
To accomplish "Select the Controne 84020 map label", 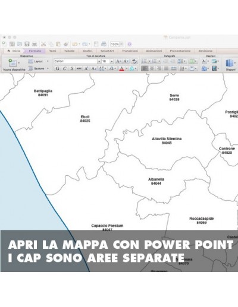I will (227, 150).
